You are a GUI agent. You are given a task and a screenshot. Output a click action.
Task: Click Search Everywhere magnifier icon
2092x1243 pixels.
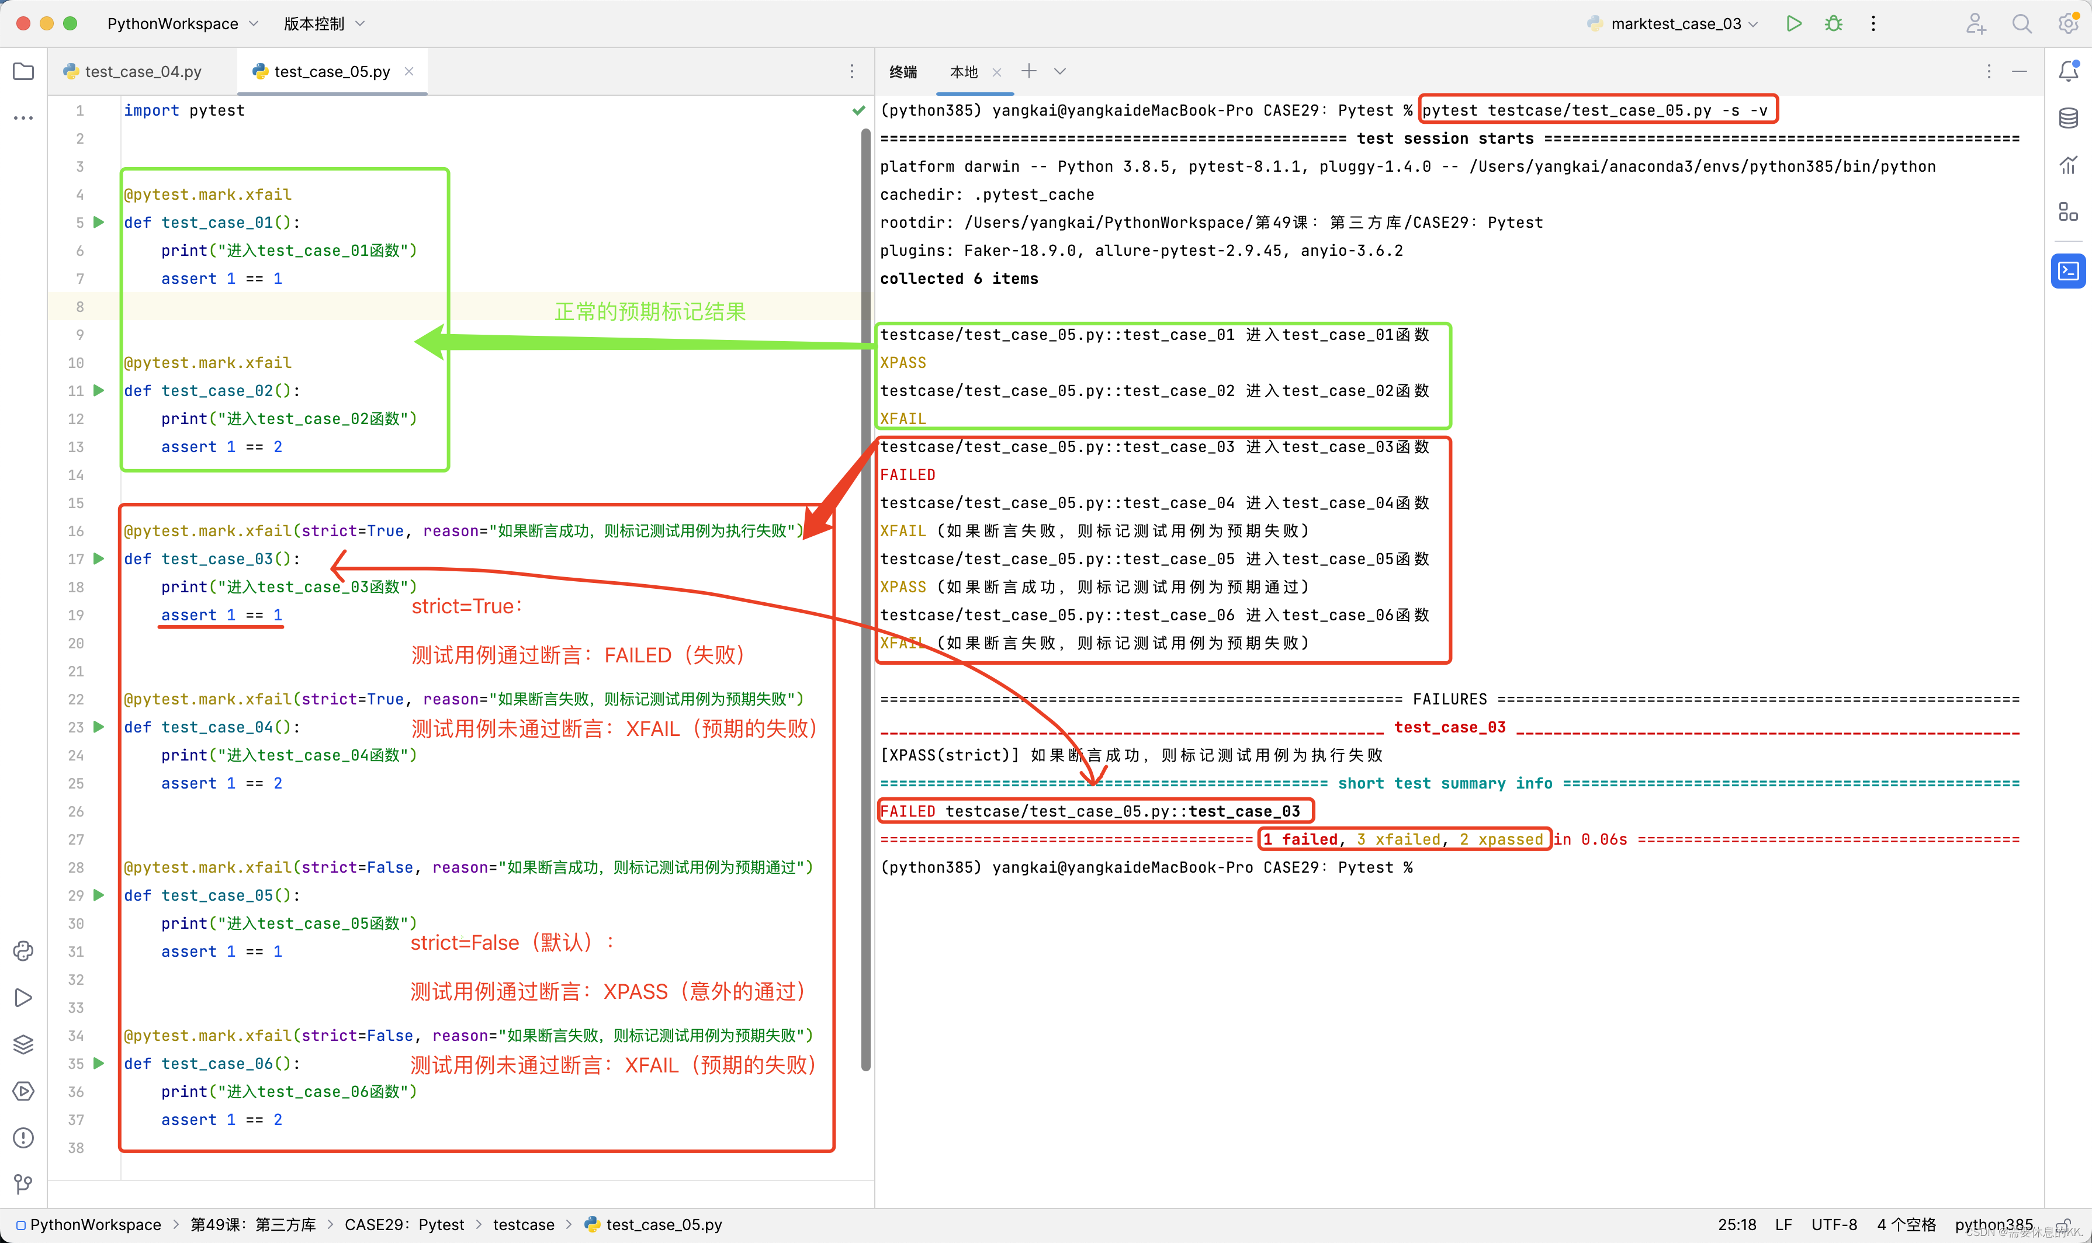coord(2022,23)
